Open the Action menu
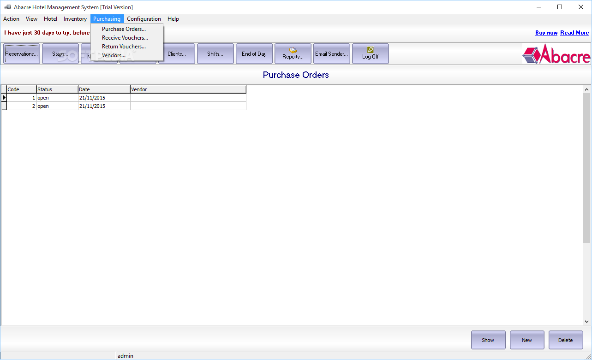Image resolution: width=592 pixels, height=360 pixels. point(11,19)
